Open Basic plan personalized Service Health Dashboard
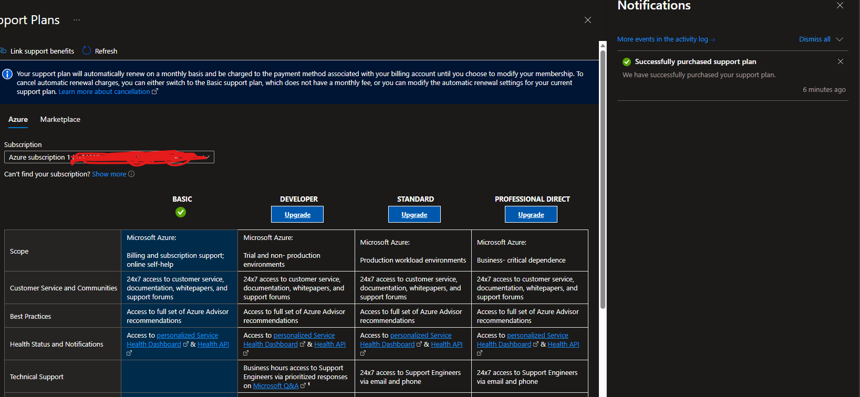The width and height of the screenshot is (860, 397). tap(172, 340)
